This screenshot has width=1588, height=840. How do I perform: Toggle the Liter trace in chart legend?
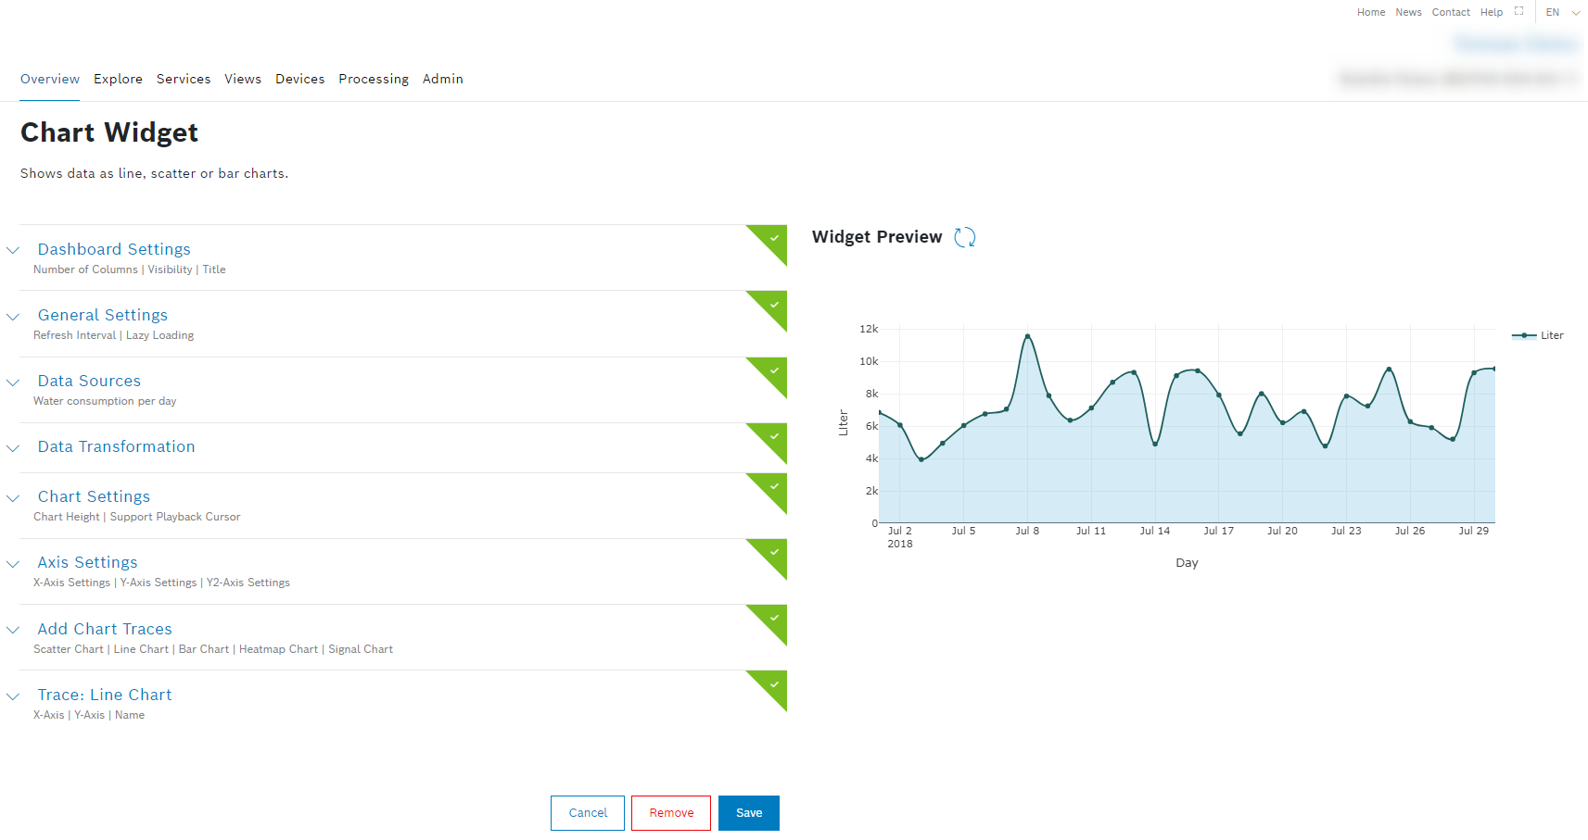tap(1539, 335)
